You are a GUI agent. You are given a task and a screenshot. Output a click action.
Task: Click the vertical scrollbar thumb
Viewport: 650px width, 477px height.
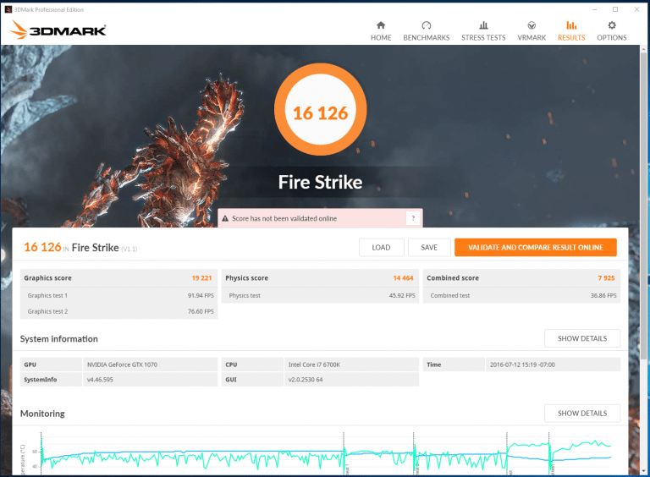(645, 204)
